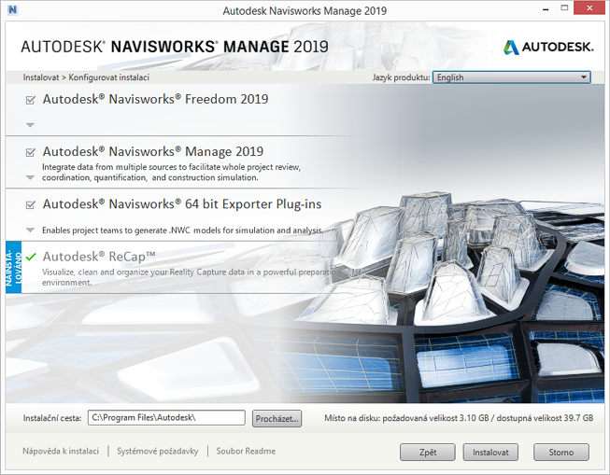Click the green checkmark beside Autodesk ReCap

(x=31, y=257)
